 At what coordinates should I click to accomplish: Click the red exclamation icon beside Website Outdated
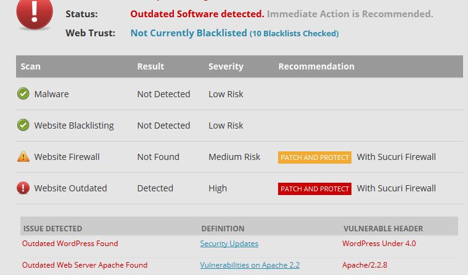tap(23, 188)
